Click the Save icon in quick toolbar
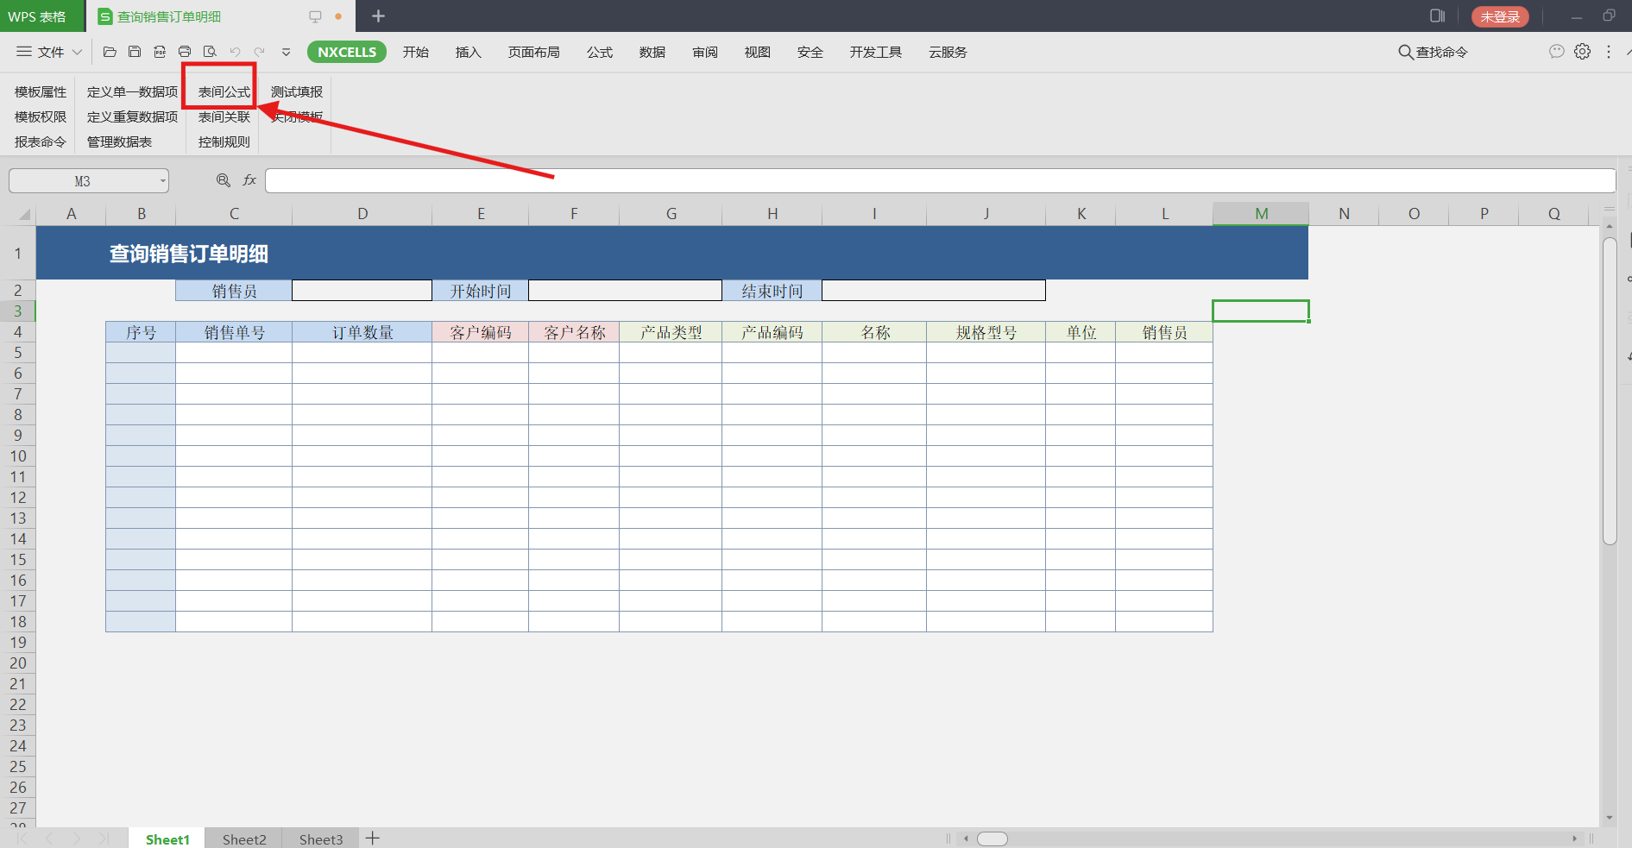 pos(135,52)
